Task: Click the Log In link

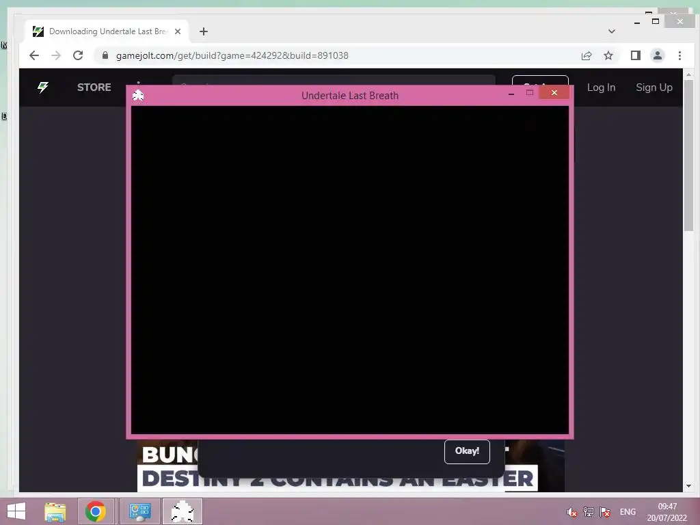Action: pos(601,87)
